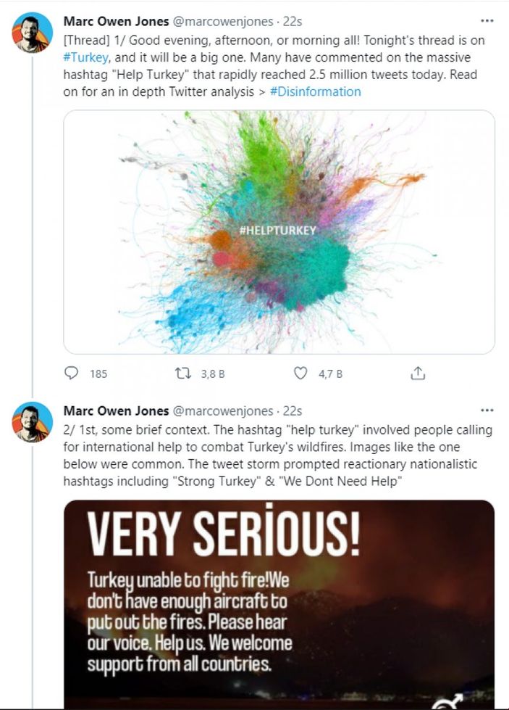509x710 pixels.
Task: Open the VERY SERIOUS wildfire image
Action: tap(279, 602)
